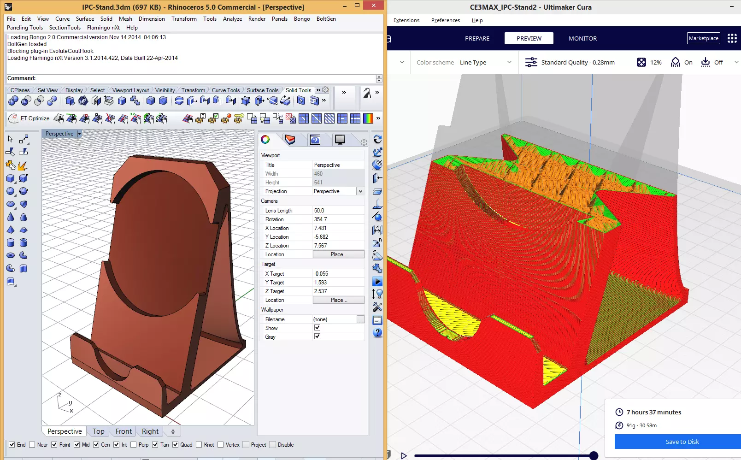
Task: Toggle the Wallpaper Gray checkbox
Action: click(317, 336)
